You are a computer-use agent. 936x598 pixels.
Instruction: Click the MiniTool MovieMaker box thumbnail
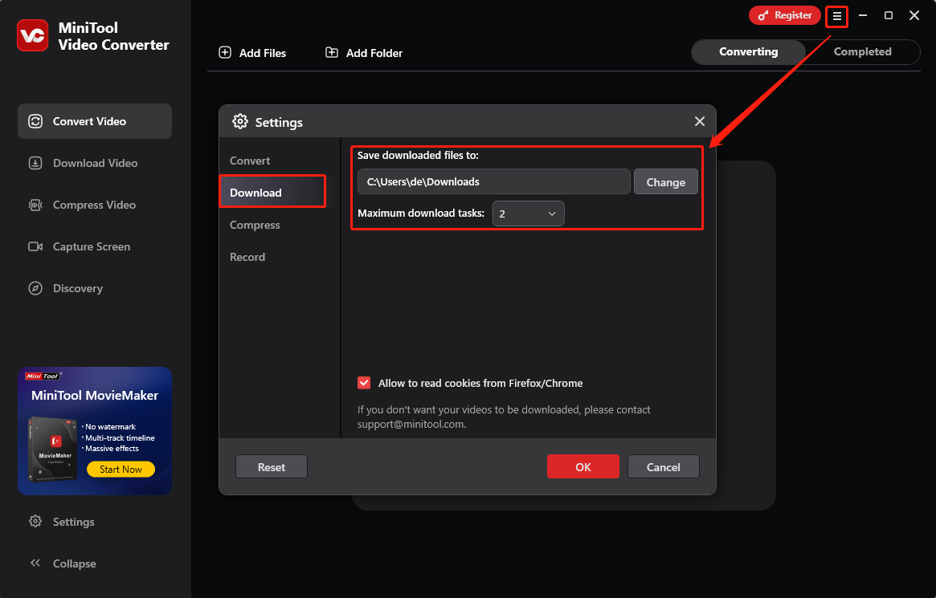click(x=52, y=449)
